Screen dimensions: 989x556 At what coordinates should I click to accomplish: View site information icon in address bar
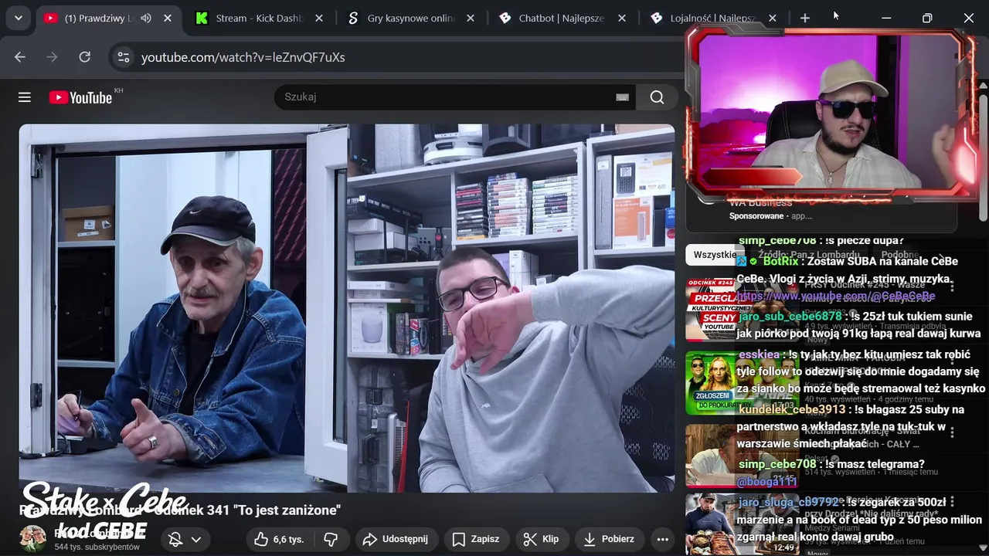pyautogui.click(x=122, y=57)
